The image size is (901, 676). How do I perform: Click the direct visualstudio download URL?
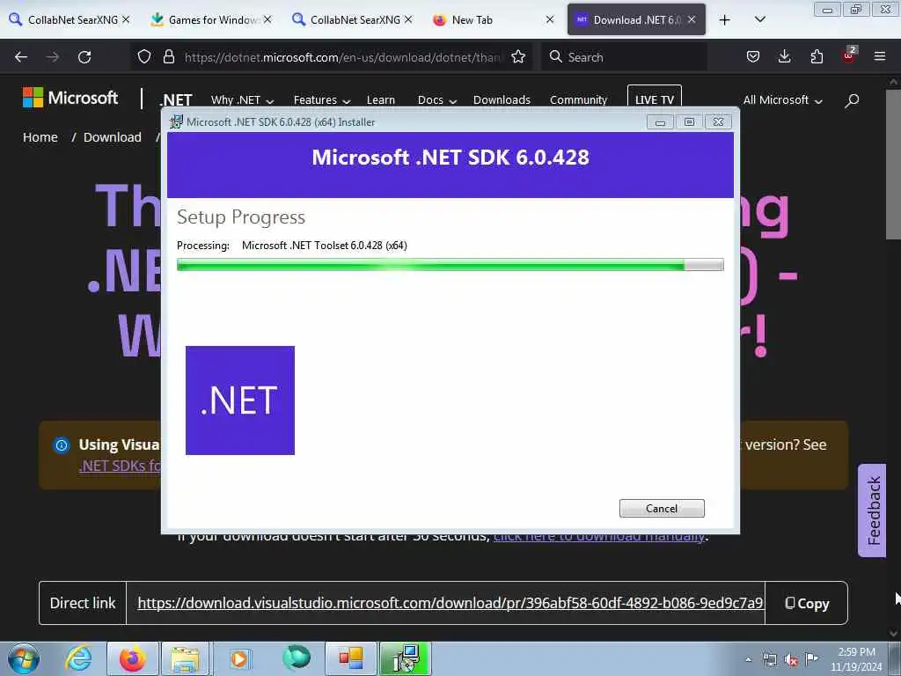pos(450,603)
